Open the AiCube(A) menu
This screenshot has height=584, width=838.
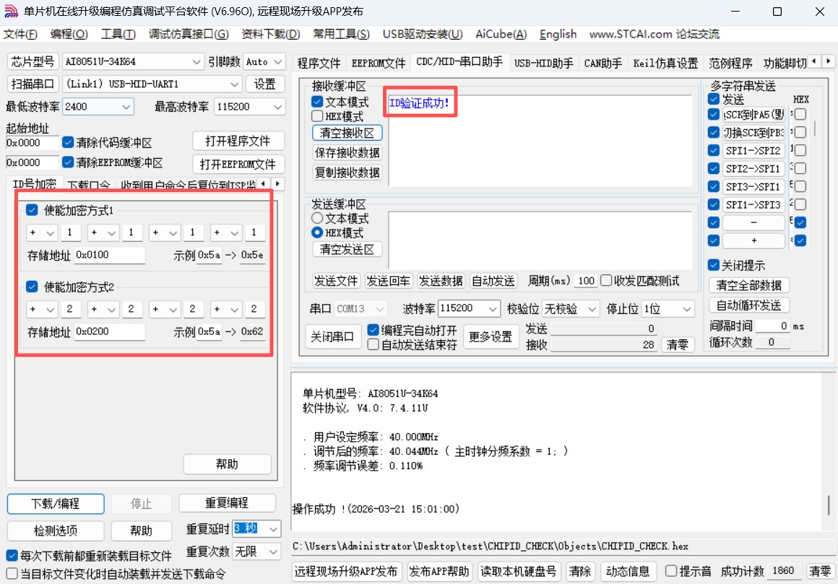pos(500,34)
